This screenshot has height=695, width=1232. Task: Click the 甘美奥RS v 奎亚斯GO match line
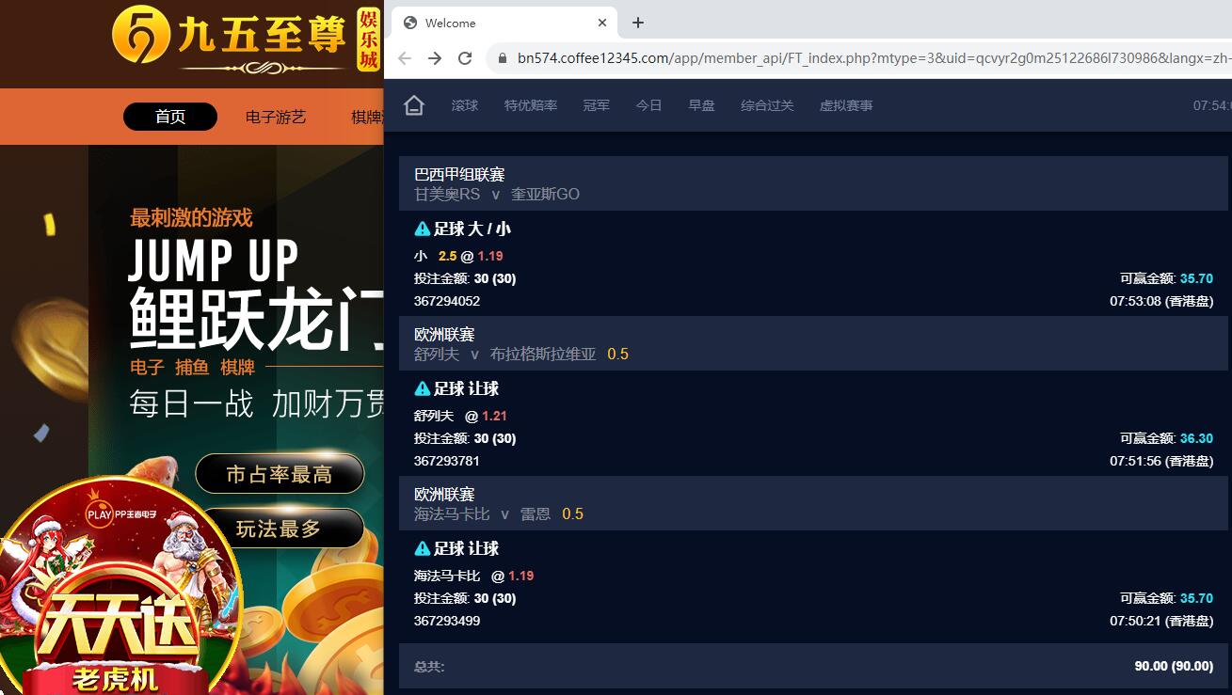(497, 195)
